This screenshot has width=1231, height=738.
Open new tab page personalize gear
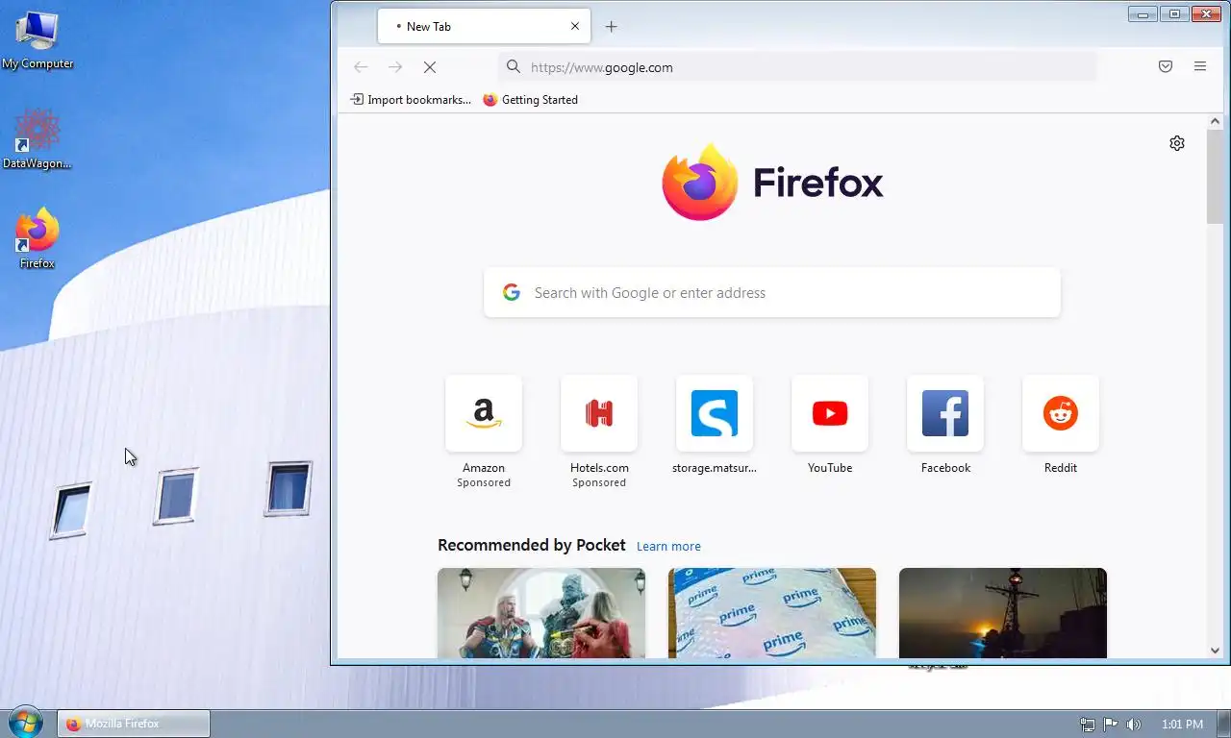pyautogui.click(x=1177, y=143)
